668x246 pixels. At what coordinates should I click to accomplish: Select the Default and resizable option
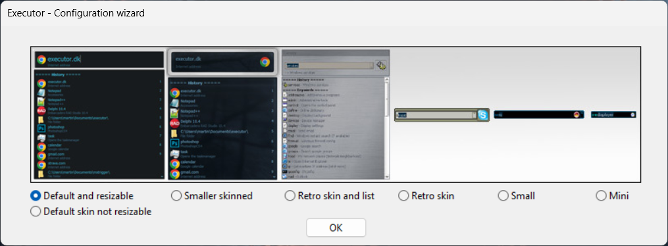(82, 196)
